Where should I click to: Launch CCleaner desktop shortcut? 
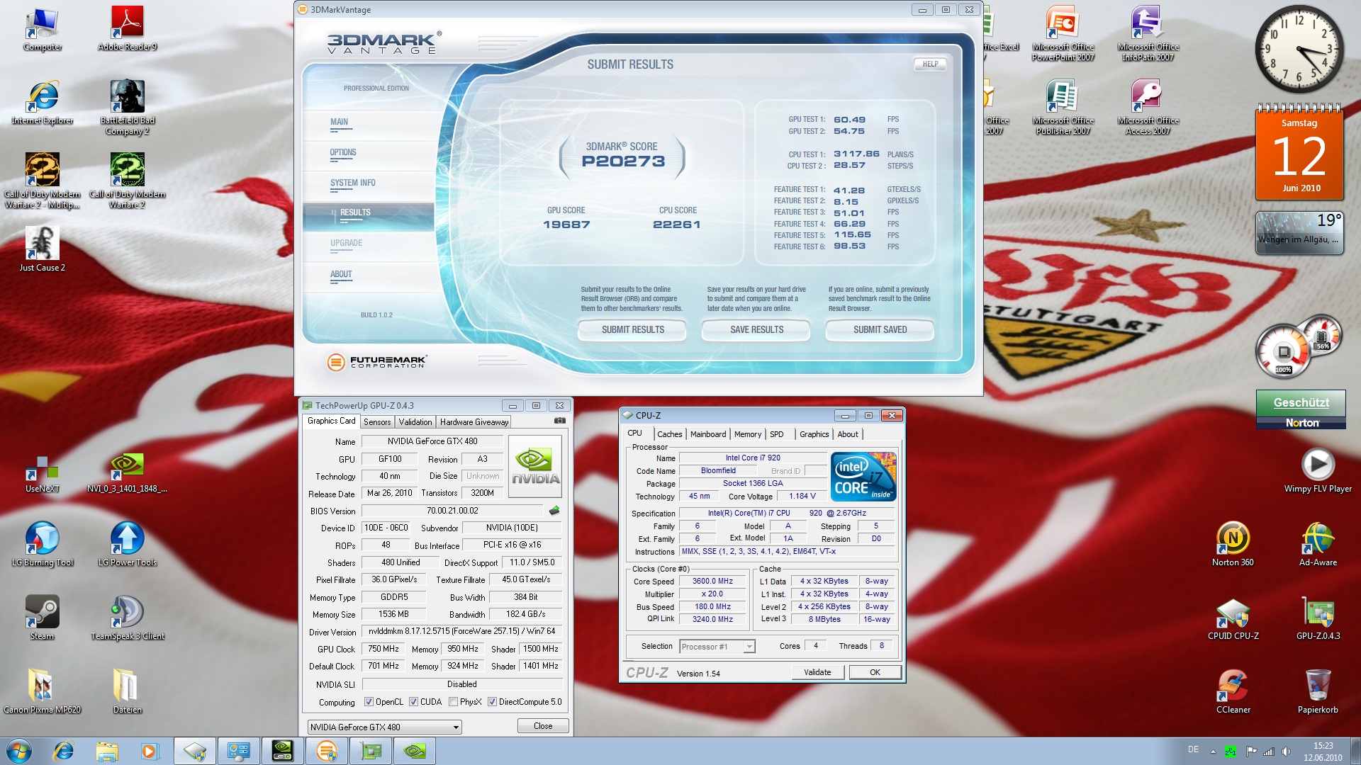click(x=1233, y=691)
